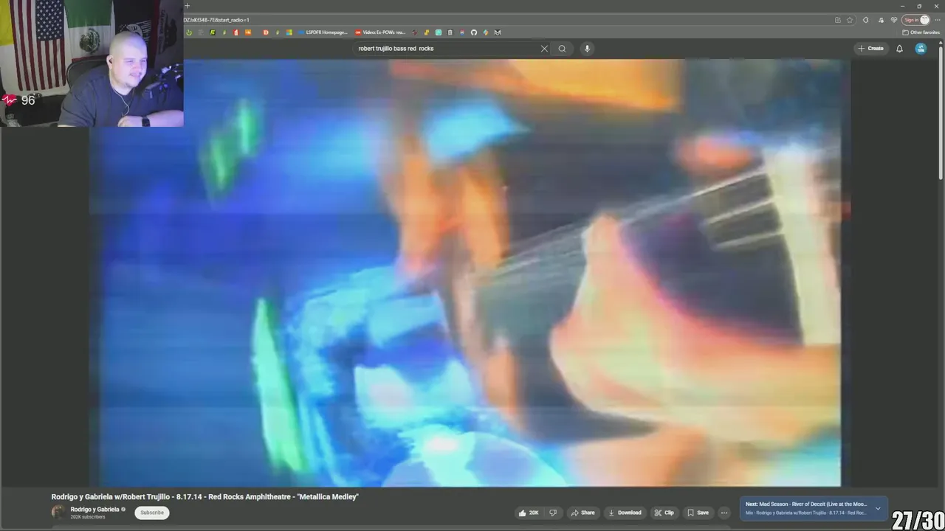Viewport: 945px width, 531px height.
Task: Open the Microsoft colored squares bookmark
Action: pos(289,32)
